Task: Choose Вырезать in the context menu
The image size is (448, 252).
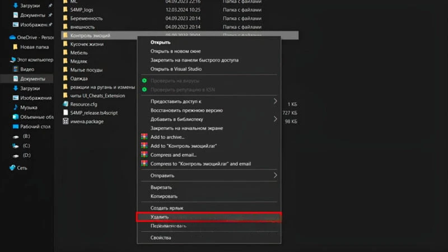Action: pyautogui.click(x=161, y=188)
